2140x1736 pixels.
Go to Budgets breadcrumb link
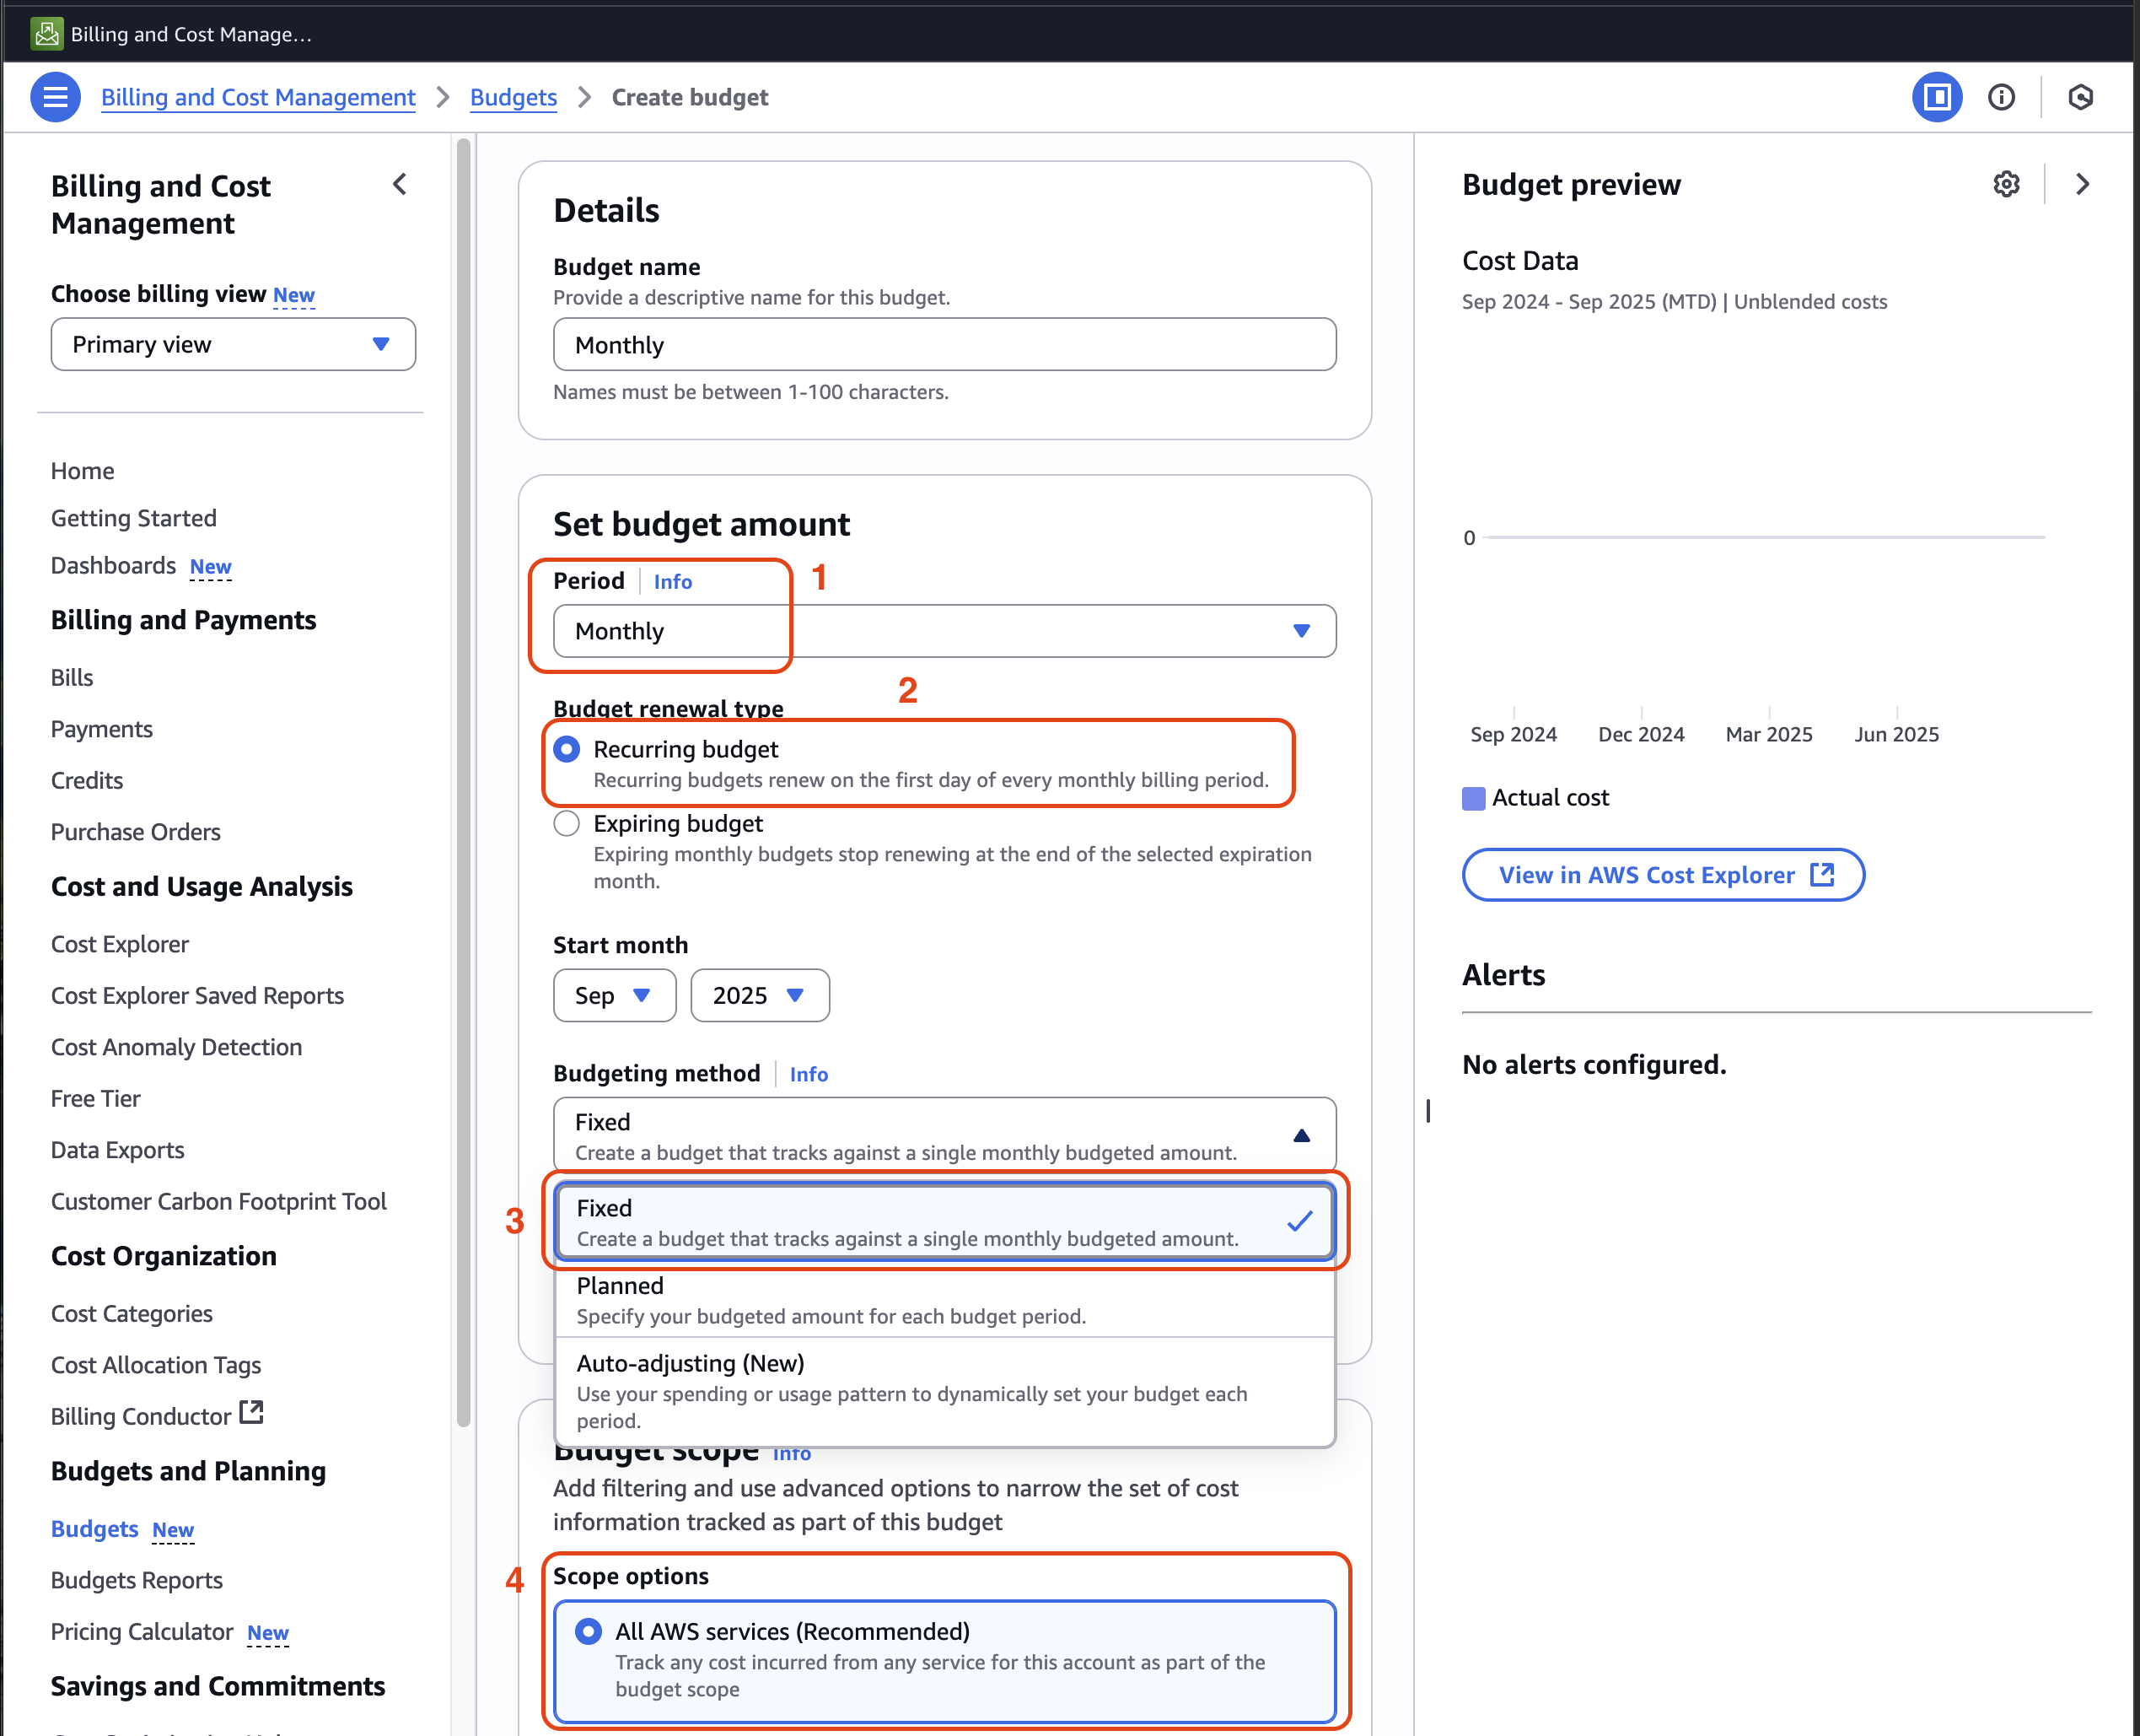click(x=513, y=97)
